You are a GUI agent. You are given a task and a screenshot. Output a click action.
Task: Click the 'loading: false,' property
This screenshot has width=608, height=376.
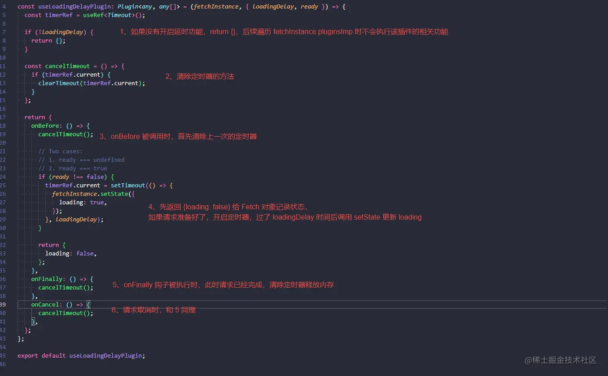[x=71, y=254]
